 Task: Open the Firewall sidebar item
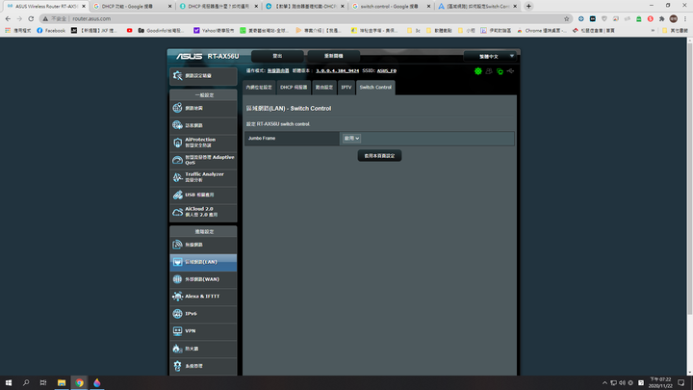203,349
